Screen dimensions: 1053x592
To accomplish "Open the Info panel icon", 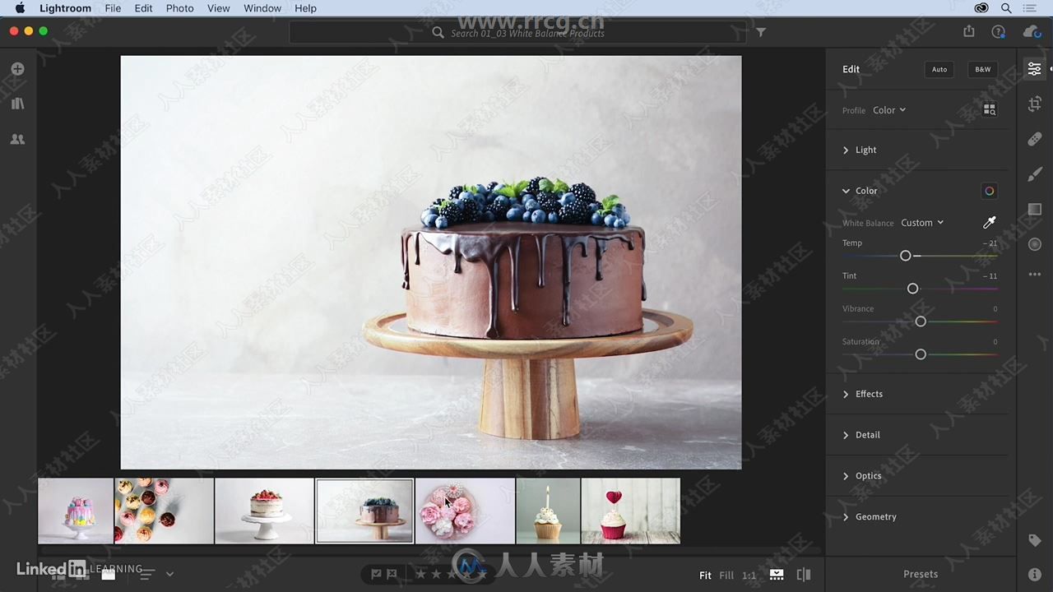I will tap(1035, 574).
